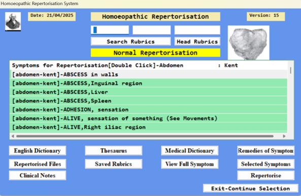
Task: Click the Repertorise button
Action: coord(266,176)
